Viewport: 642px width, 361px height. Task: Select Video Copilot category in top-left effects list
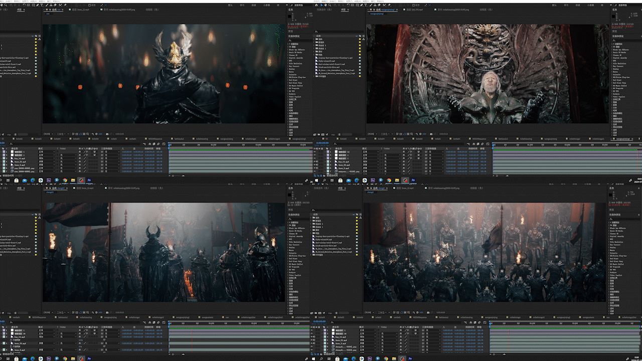click(295, 97)
